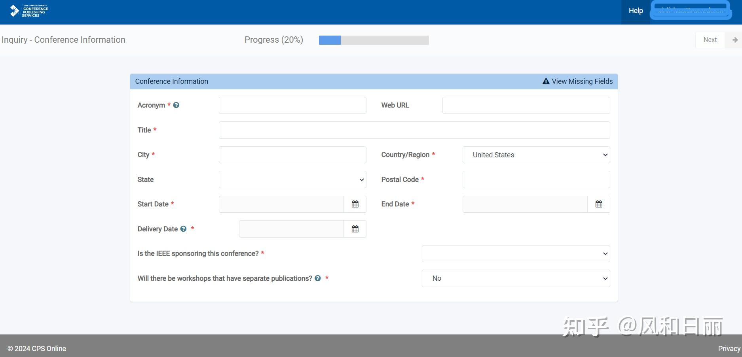
Task: Click the progress bar at 20%
Action: pyautogui.click(x=374, y=40)
